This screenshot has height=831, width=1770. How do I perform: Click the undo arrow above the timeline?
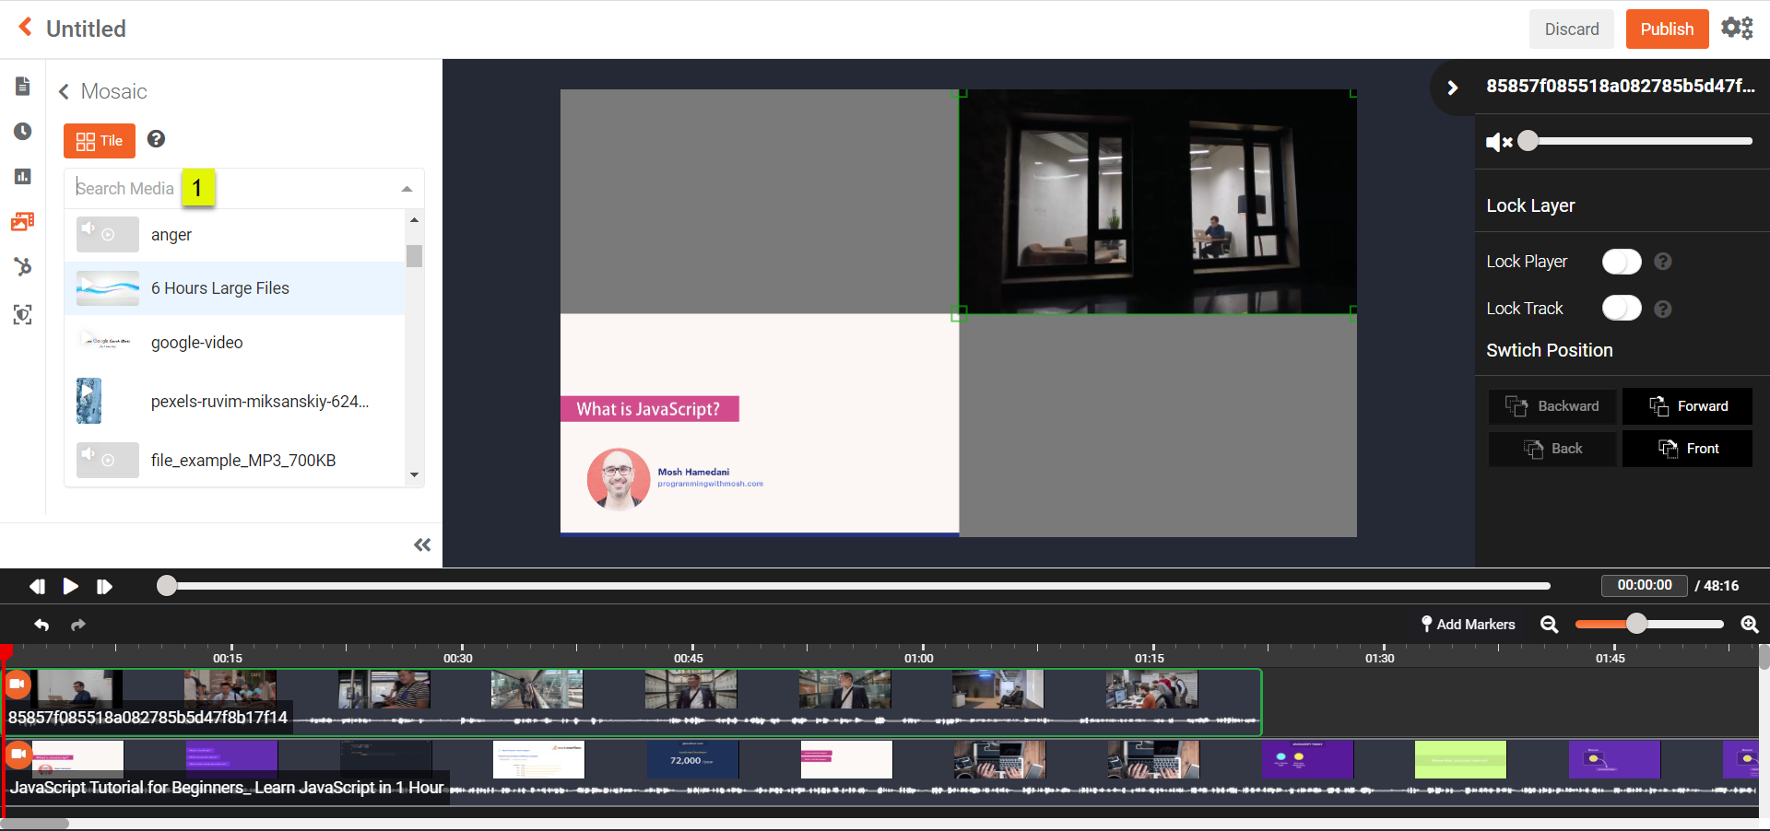41,625
